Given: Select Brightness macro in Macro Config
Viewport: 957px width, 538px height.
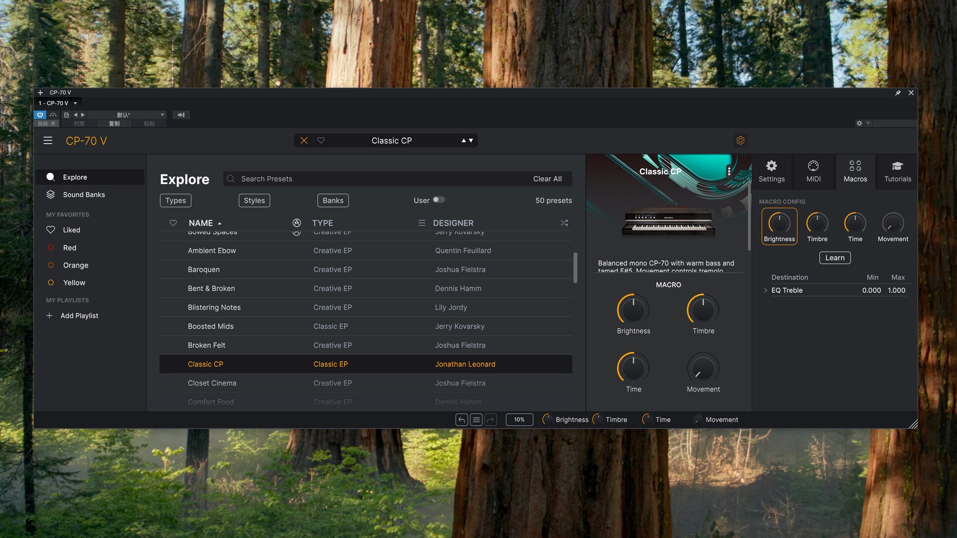Looking at the screenshot, I should pos(780,227).
